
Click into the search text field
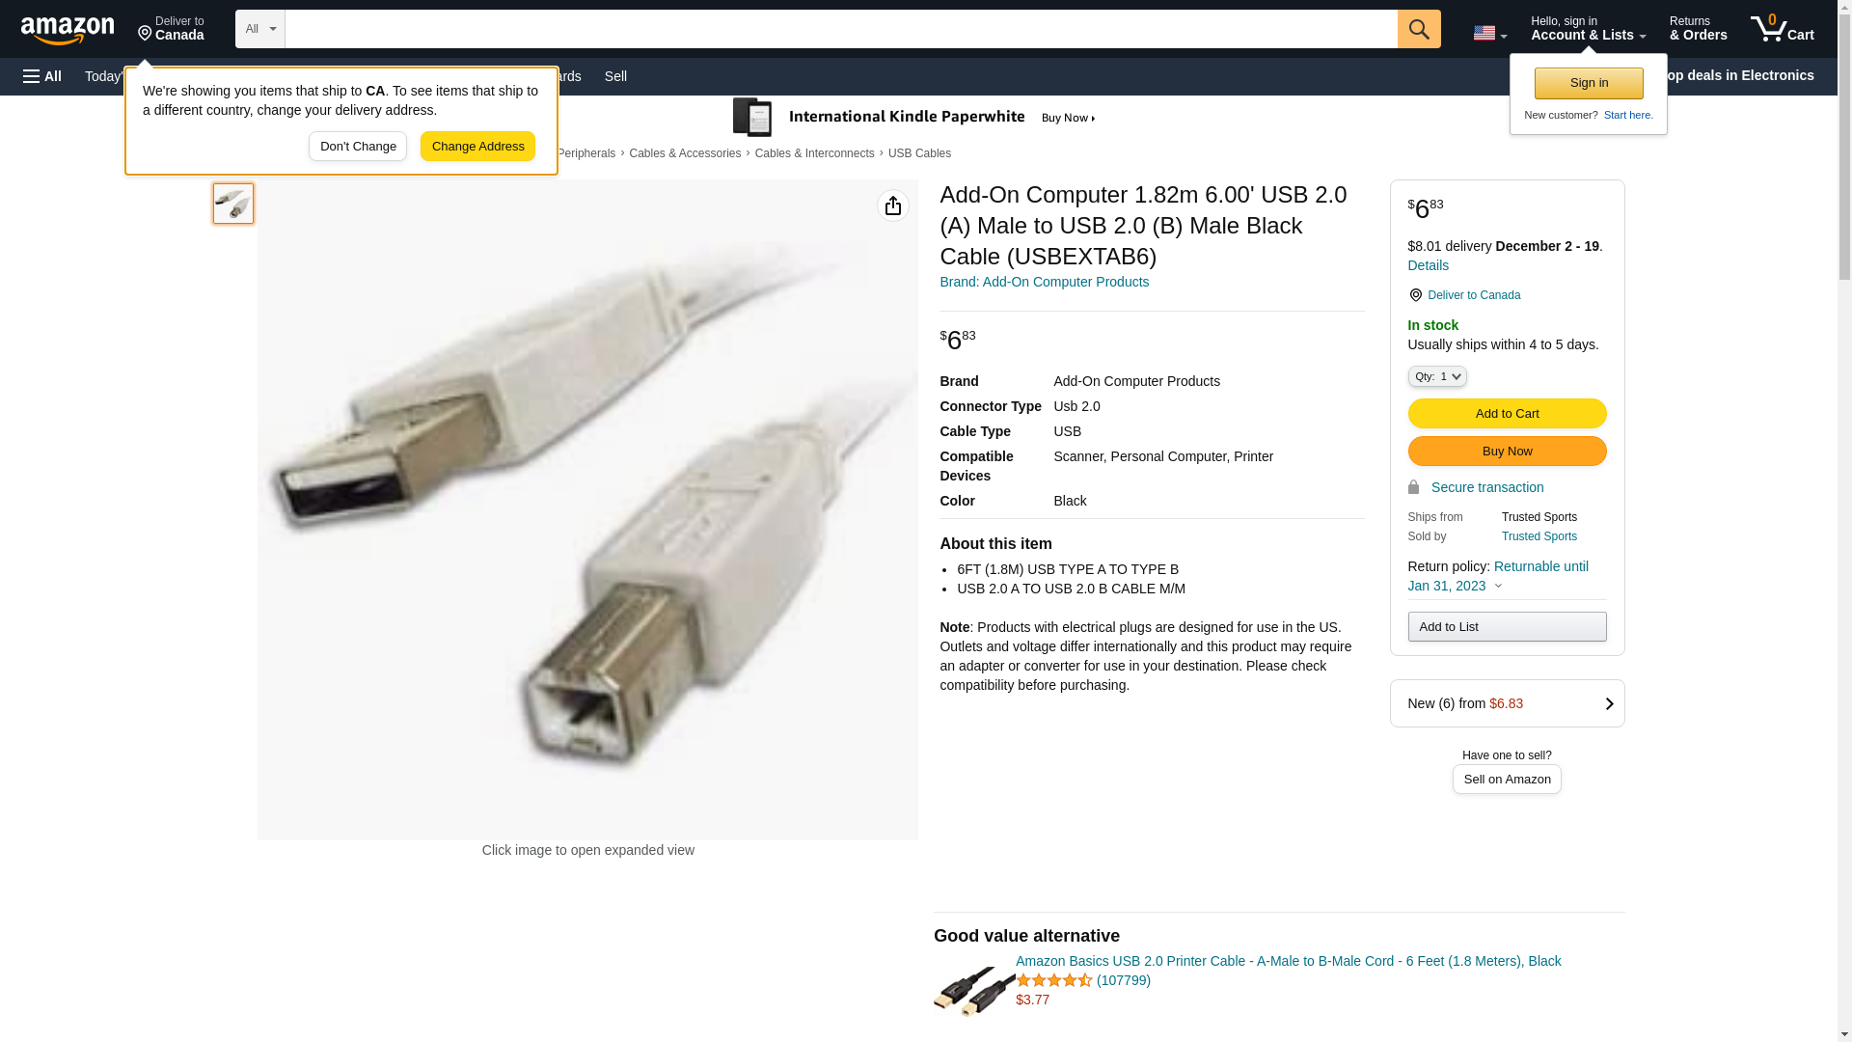(840, 29)
